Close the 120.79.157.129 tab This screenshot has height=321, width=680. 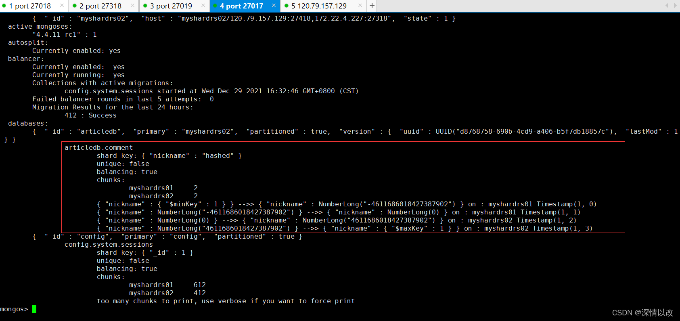(x=360, y=6)
